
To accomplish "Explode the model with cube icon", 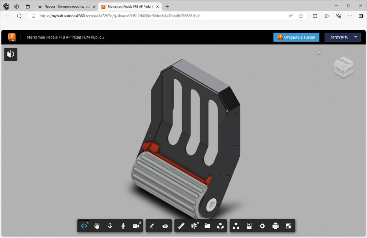I will [220, 226].
